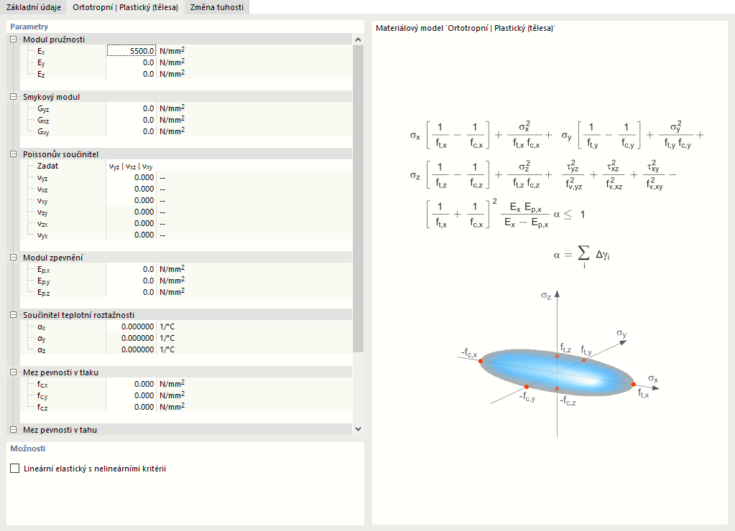Click the Ep,x hardening modulus value
This screenshot has height=531, width=735.
click(131, 269)
